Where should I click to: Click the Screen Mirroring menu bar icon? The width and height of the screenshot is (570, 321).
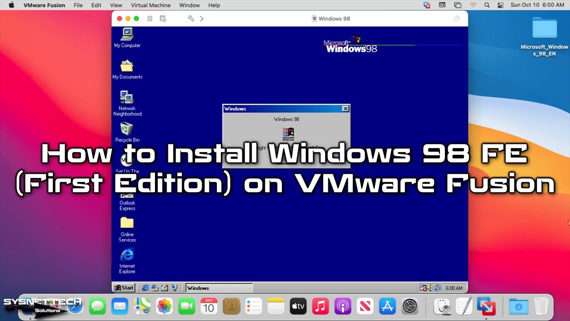tap(458, 5)
